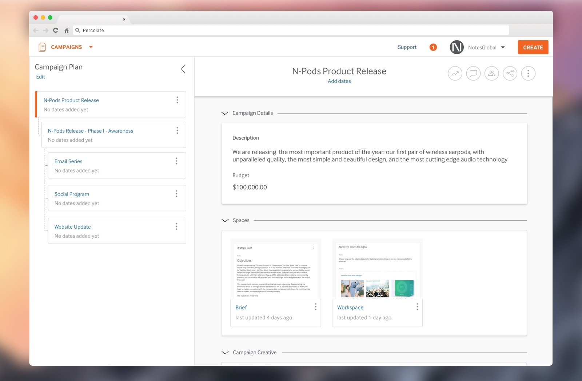Collapse the Campaign Plan sidebar
Image resolution: width=582 pixels, height=381 pixels.
pyautogui.click(x=183, y=69)
